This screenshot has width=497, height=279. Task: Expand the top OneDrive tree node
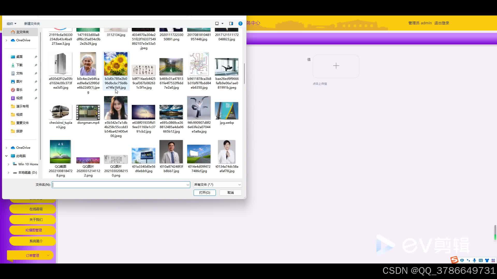coord(6,40)
